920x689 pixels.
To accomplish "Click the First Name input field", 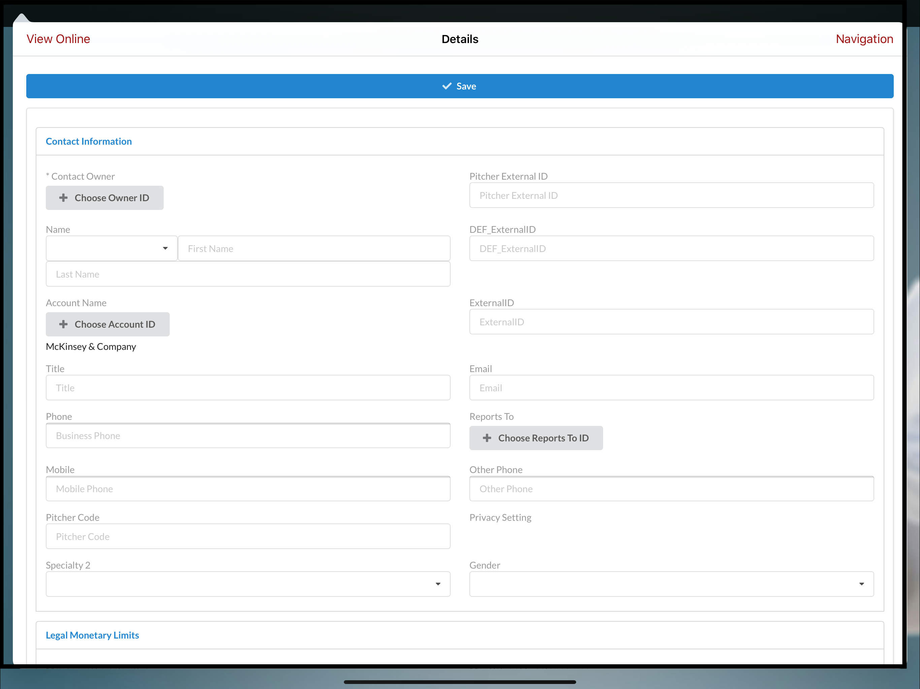I will [x=315, y=248].
